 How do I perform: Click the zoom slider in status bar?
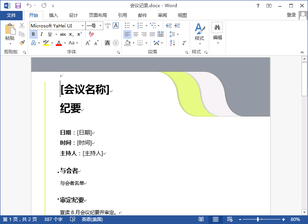point(258,219)
